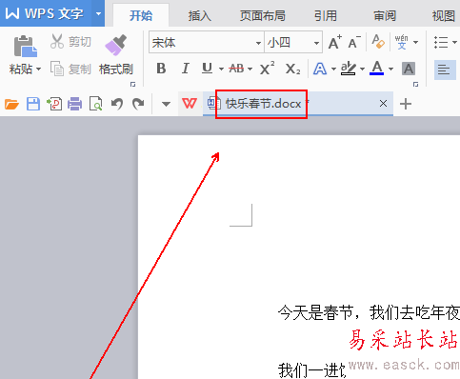Toggle character shading gray A icon
This screenshot has width=460, height=379.
click(x=409, y=69)
